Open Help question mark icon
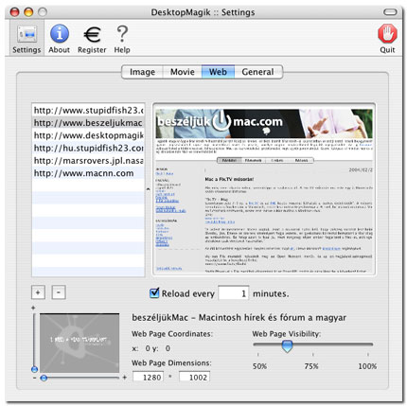Screen dimensions: 407x406 point(122,39)
